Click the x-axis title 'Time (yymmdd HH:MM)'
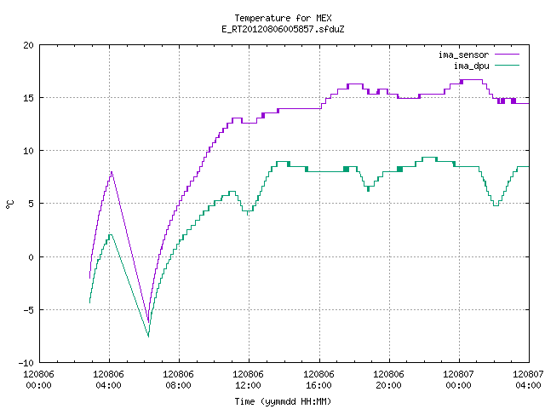Screen dimensions: 545x409 click(x=283, y=401)
